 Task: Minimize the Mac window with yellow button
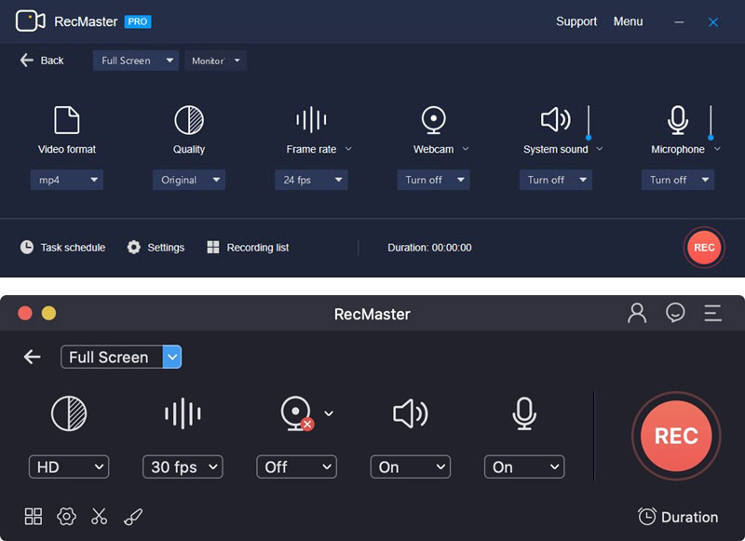tap(49, 313)
